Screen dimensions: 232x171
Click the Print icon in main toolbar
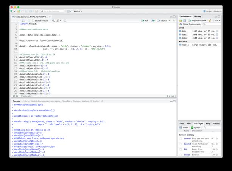pos(36,11)
